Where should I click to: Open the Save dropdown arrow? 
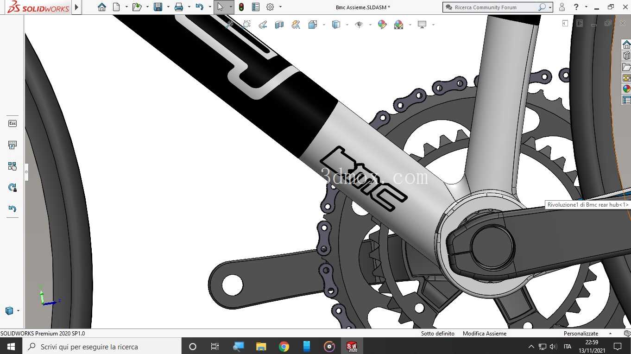[x=168, y=7]
